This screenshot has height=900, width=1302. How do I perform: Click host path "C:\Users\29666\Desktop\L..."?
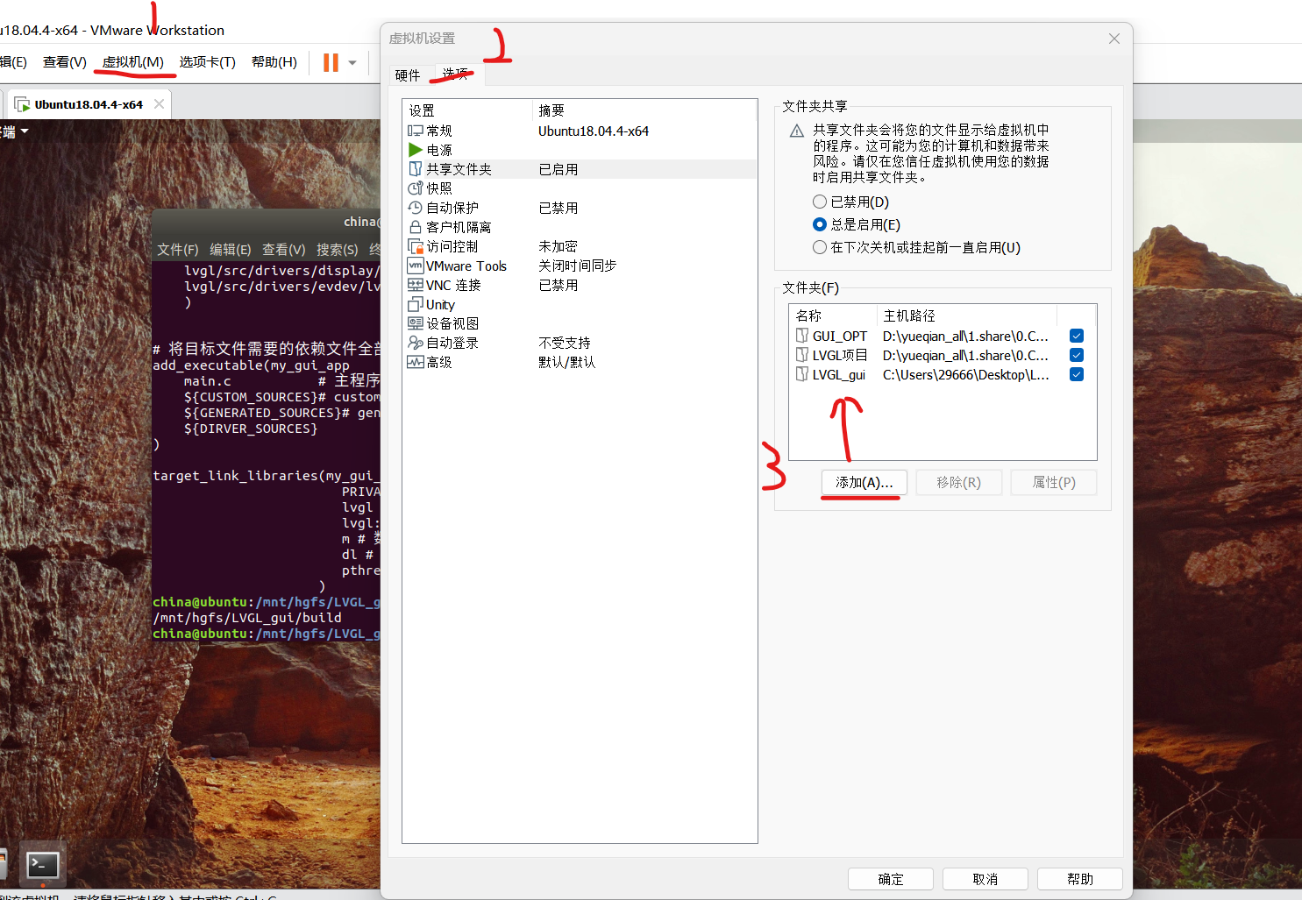pyautogui.click(x=965, y=374)
